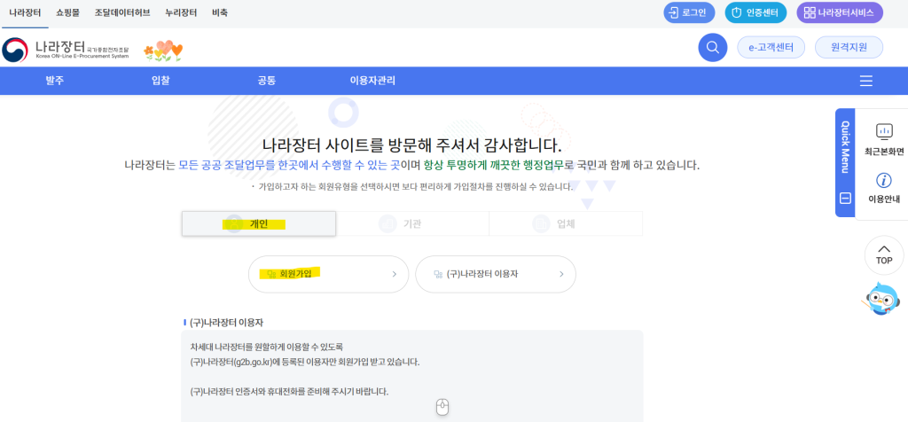
Task: Open the 발주 menu
Action: tap(54, 81)
